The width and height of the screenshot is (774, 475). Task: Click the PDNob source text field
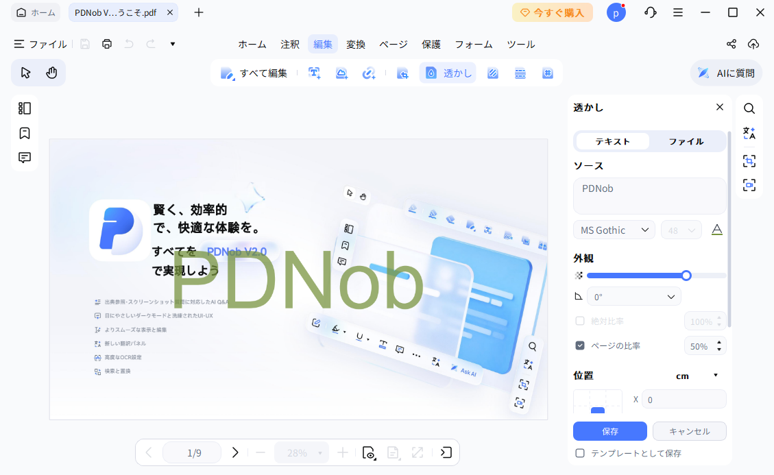649,196
